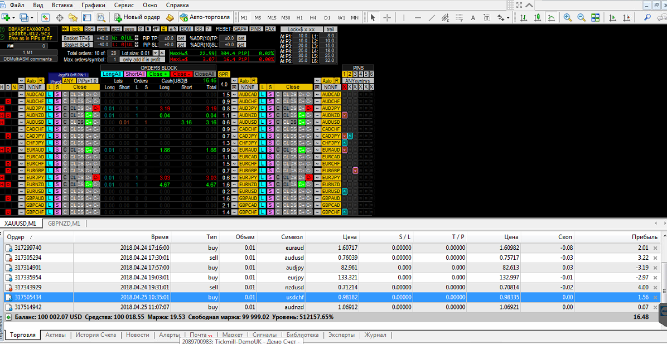The image size is (667, 344).
Task: Select the Fibonacci retracement tool
Action: 459,17
